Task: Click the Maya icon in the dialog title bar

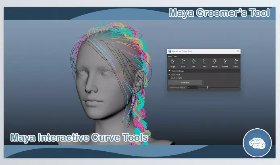Action: (x=170, y=51)
